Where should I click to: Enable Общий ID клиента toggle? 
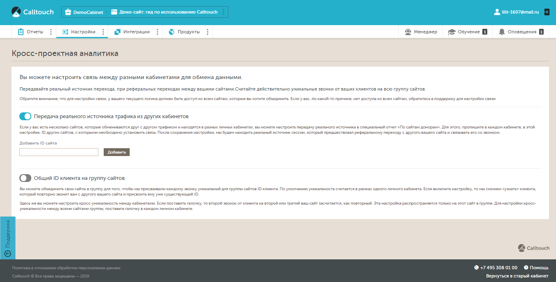(26, 178)
